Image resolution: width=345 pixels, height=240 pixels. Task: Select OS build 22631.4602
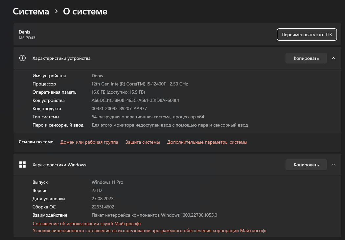pyautogui.click(x=103, y=207)
